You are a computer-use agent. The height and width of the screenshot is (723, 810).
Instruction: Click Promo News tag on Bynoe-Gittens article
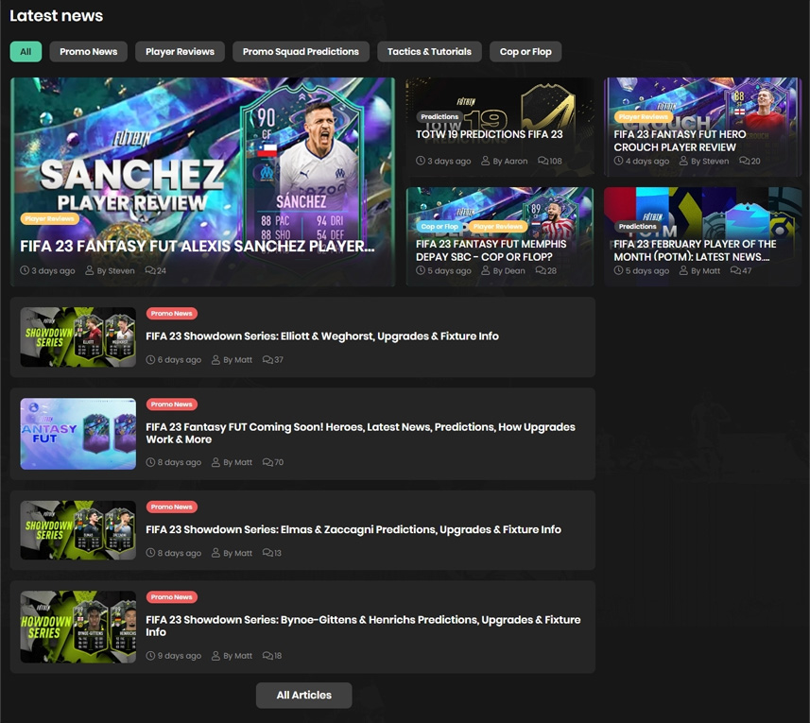tap(171, 597)
